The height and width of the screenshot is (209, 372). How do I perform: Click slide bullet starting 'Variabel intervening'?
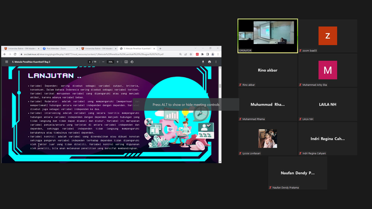84,122
